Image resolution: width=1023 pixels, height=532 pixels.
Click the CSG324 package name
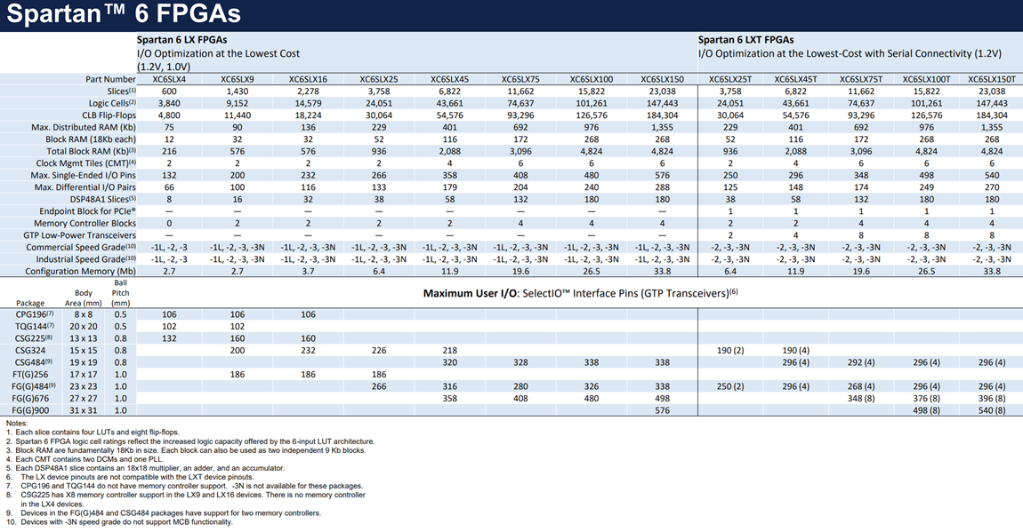[x=30, y=350]
